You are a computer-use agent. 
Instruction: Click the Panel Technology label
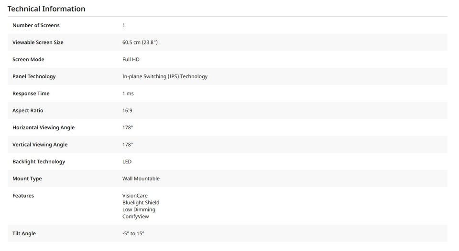click(34, 76)
